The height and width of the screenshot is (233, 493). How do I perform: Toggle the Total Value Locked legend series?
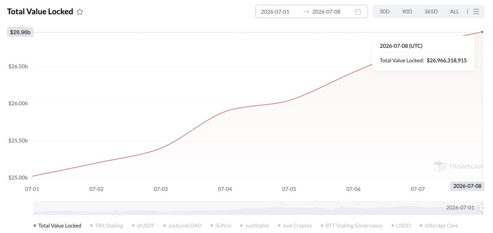pos(57,226)
